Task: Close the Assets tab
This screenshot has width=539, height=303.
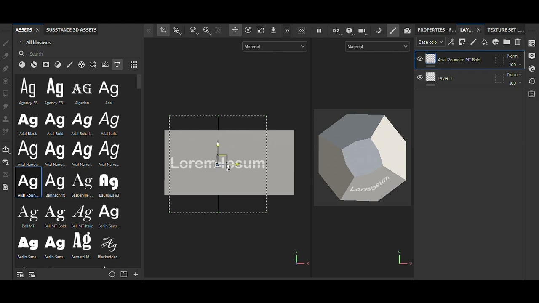Action: click(x=37, y=30)
